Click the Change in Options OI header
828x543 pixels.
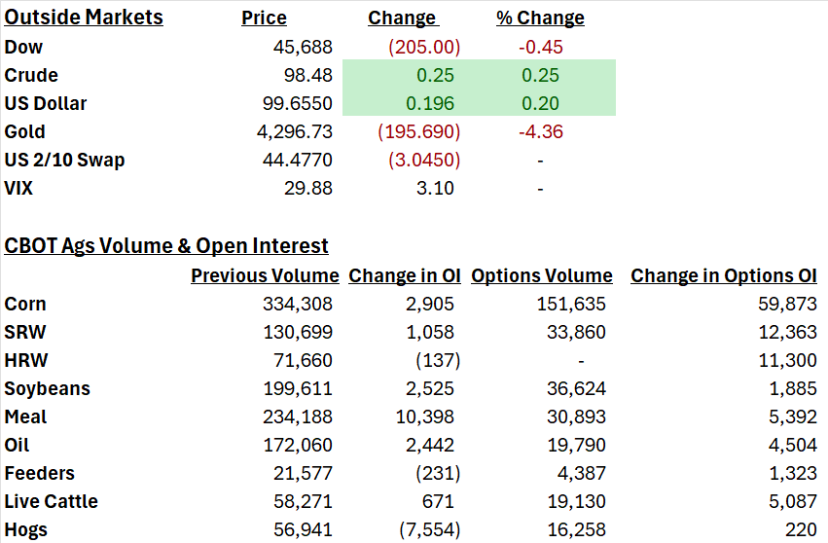coord(724,275)
